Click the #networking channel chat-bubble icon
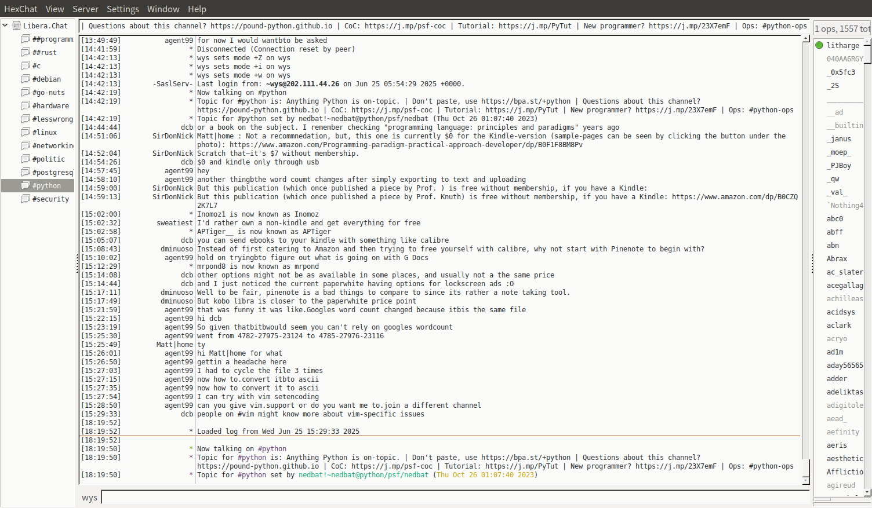Viewport: 872px width, 508px height. [25, 145]
